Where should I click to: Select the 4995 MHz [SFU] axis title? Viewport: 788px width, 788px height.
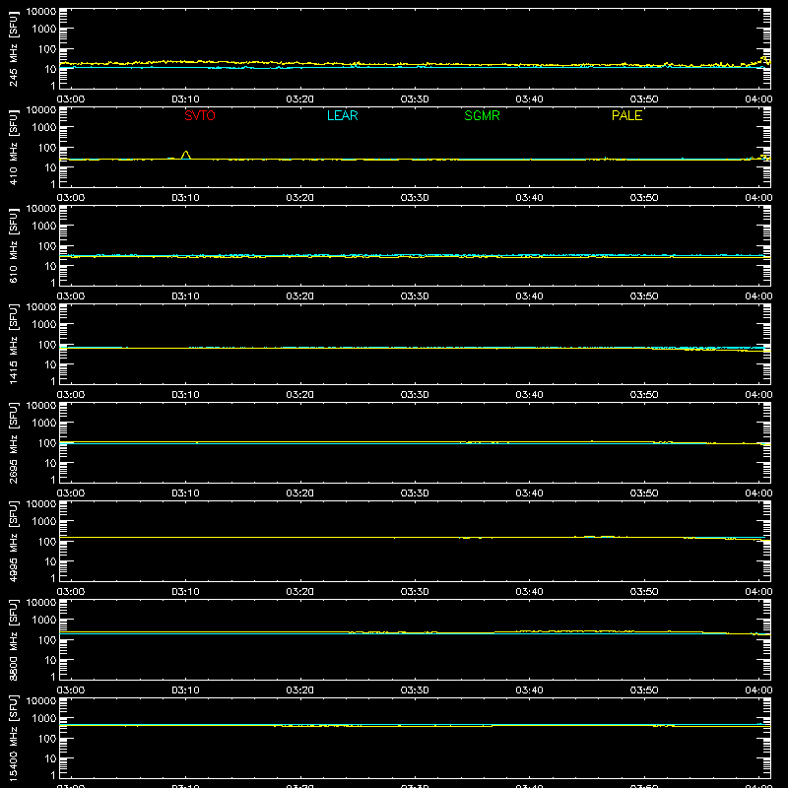(14, 541)
